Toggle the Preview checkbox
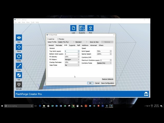This screenshot has height=123, width=164. (x=58, y=39)
